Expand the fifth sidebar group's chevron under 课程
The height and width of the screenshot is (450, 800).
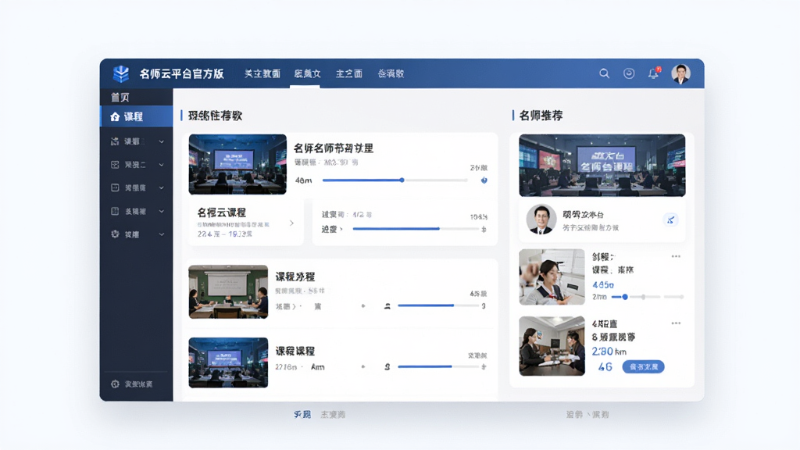[x=161, y=234]
